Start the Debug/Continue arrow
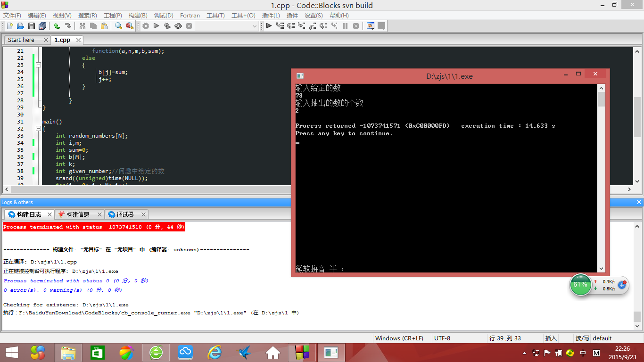The height and width of the screenshot is (362, 644). click(x=269, y=26)
